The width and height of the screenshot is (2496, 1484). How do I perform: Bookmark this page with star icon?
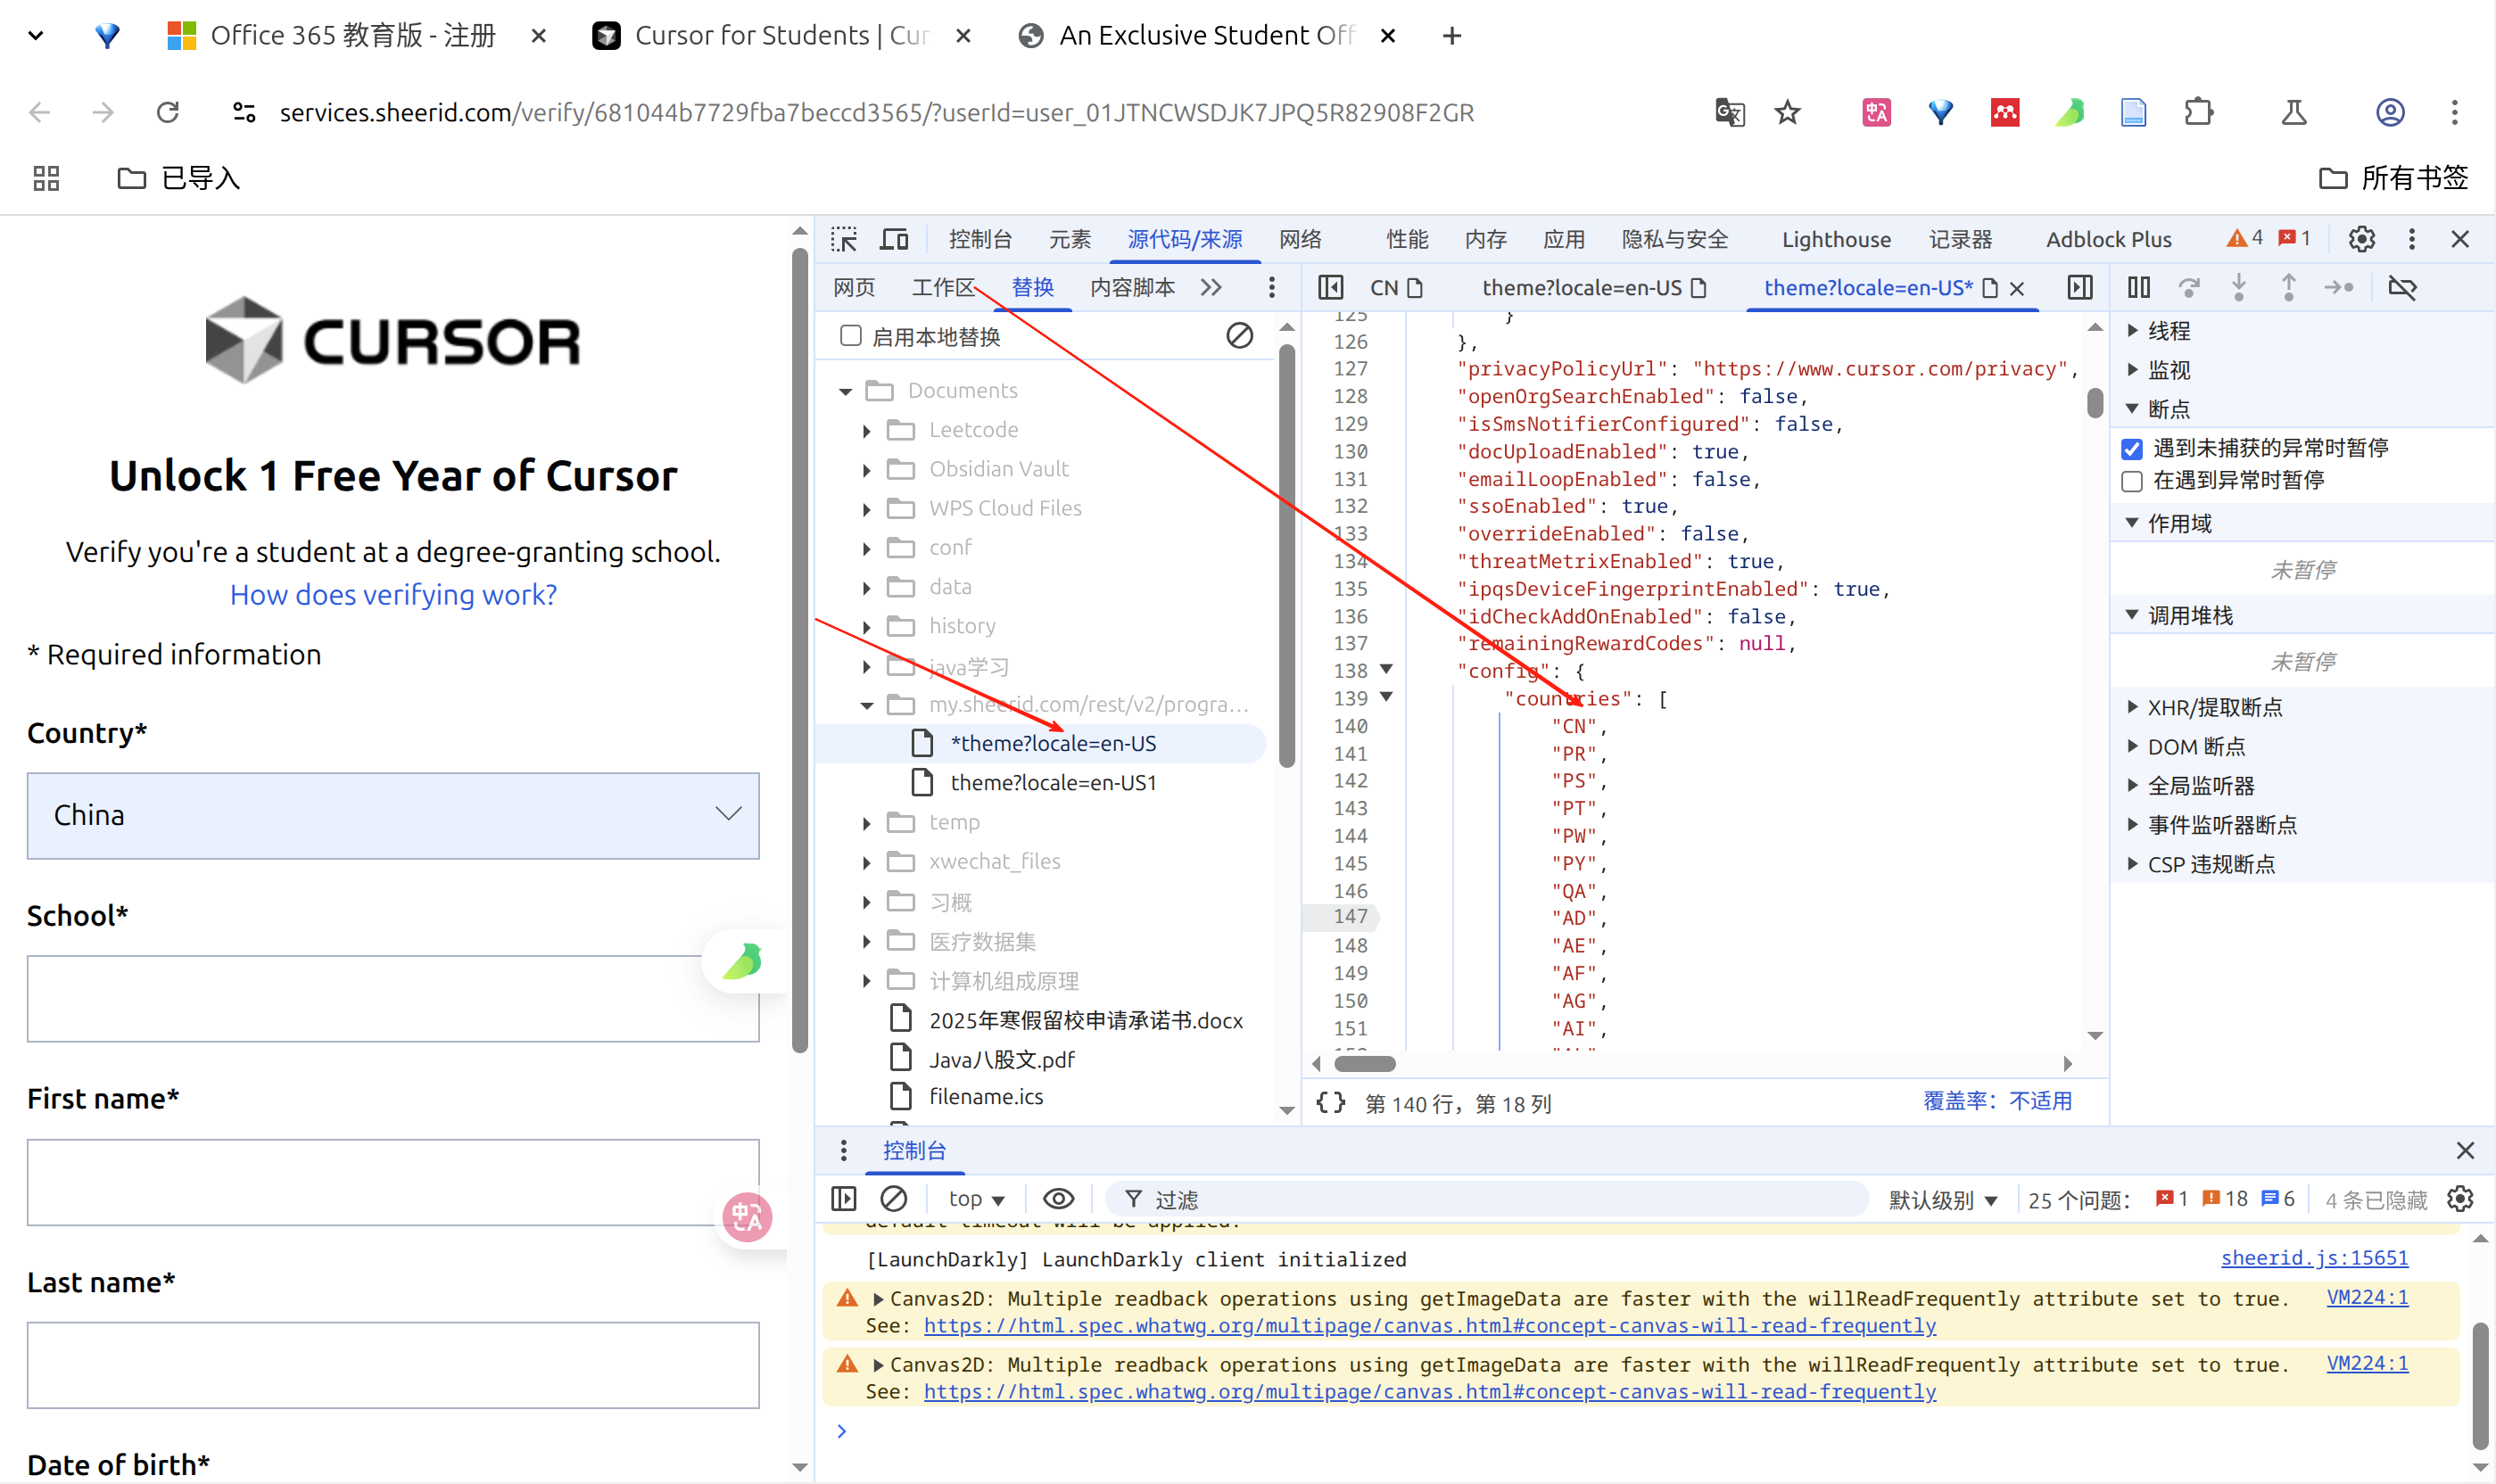[x=1788, y=113]
